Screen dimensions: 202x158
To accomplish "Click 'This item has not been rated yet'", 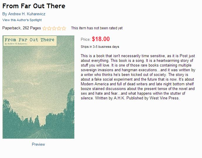I will [x=97, y=28].
